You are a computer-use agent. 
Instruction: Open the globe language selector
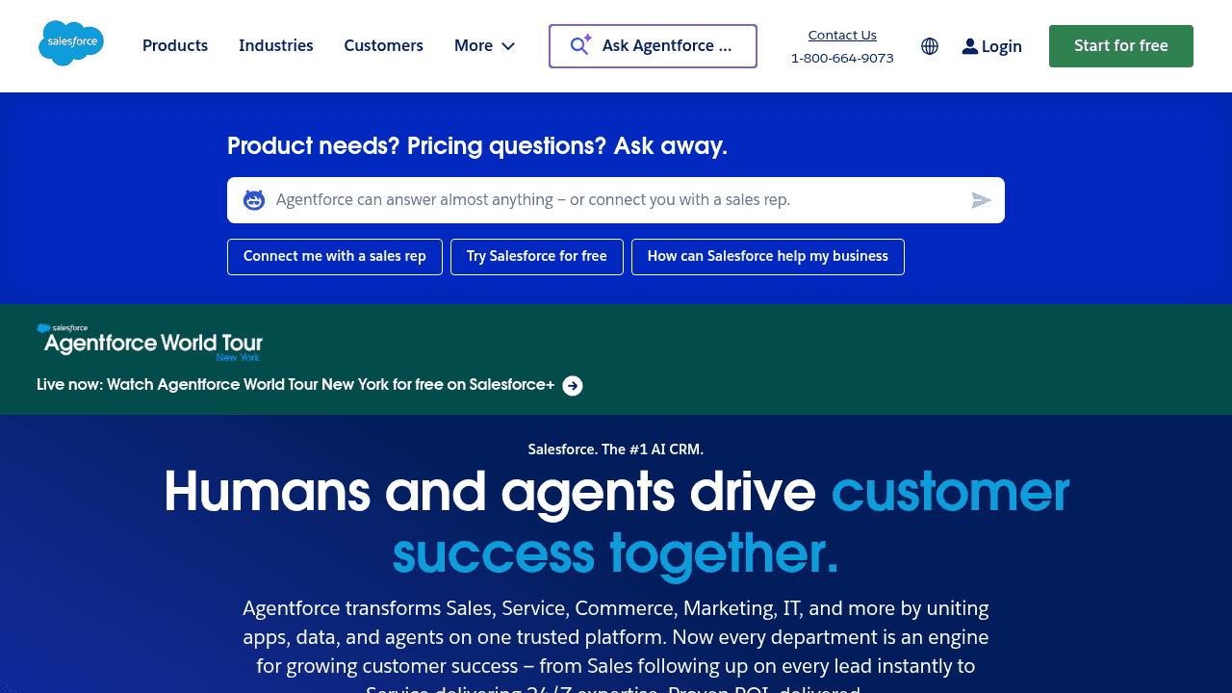tap(930, 46)
